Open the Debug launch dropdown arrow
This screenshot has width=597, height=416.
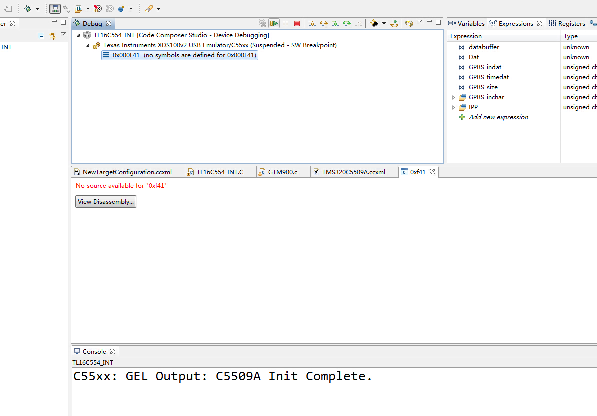(38, 9)
